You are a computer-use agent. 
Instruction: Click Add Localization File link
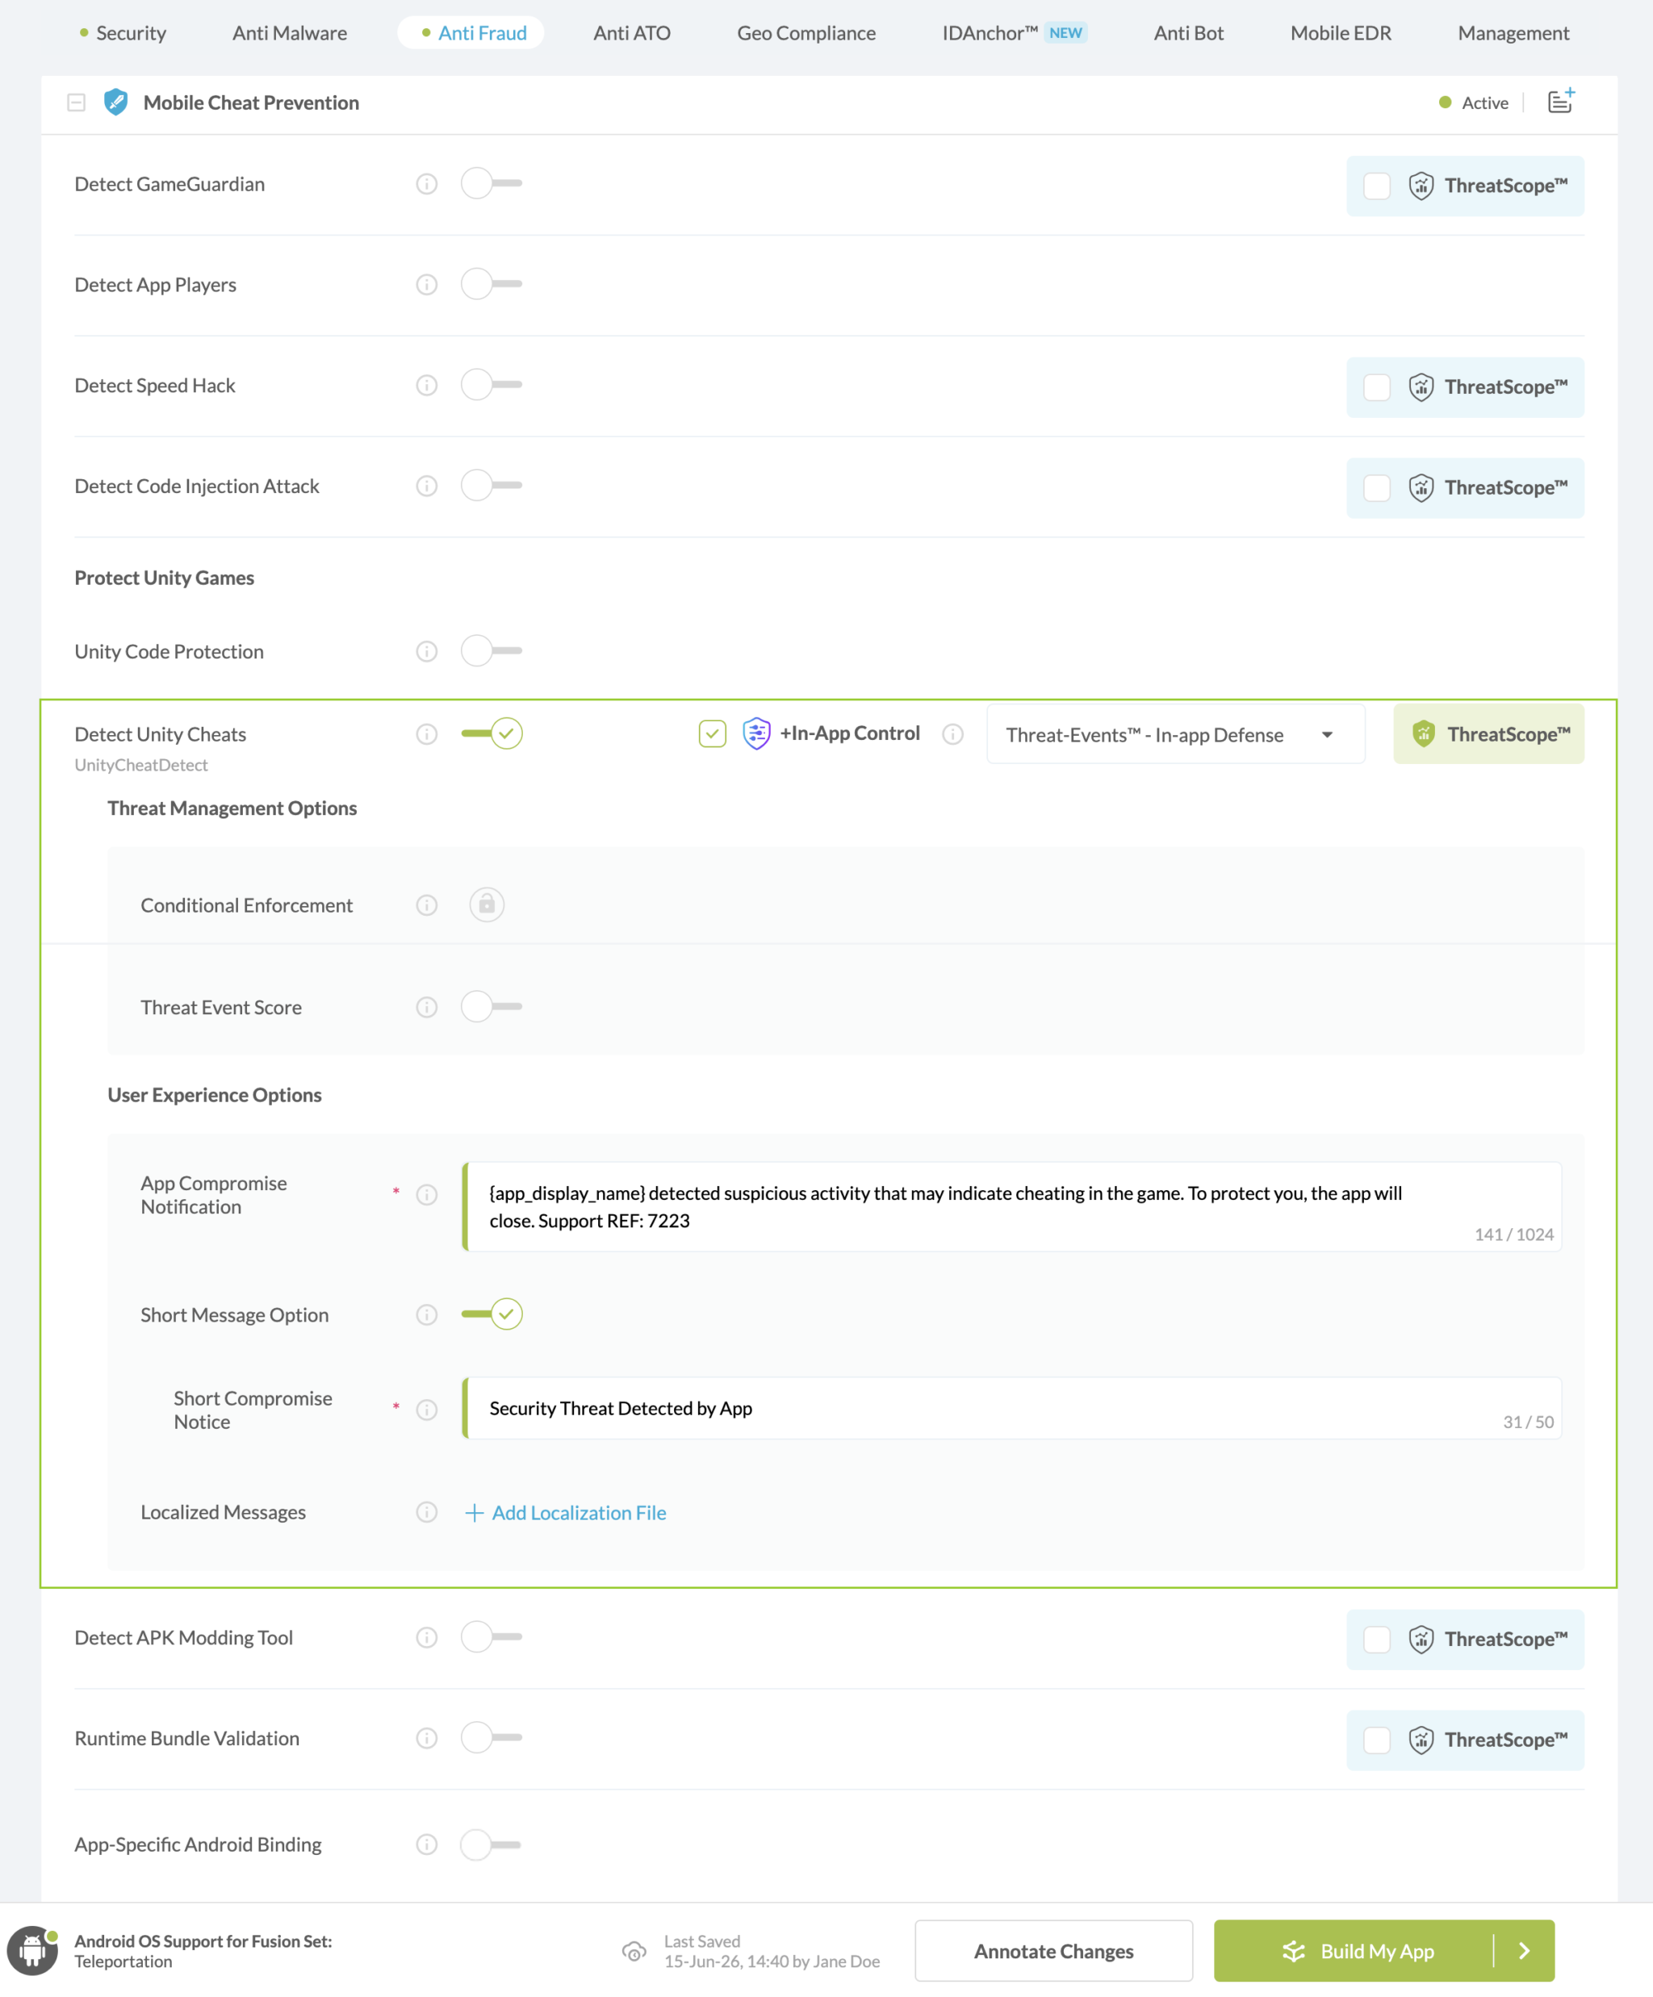click(x=566, y=1512)
